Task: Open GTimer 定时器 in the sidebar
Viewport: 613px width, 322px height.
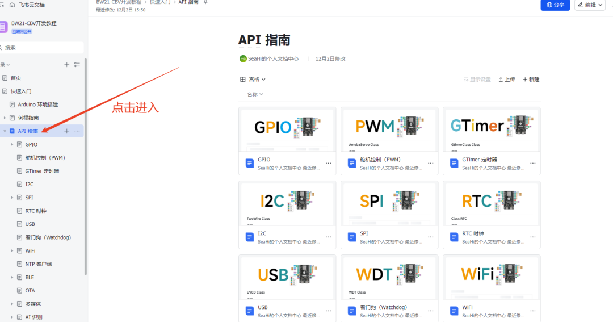Action: (x=42, y=171)
